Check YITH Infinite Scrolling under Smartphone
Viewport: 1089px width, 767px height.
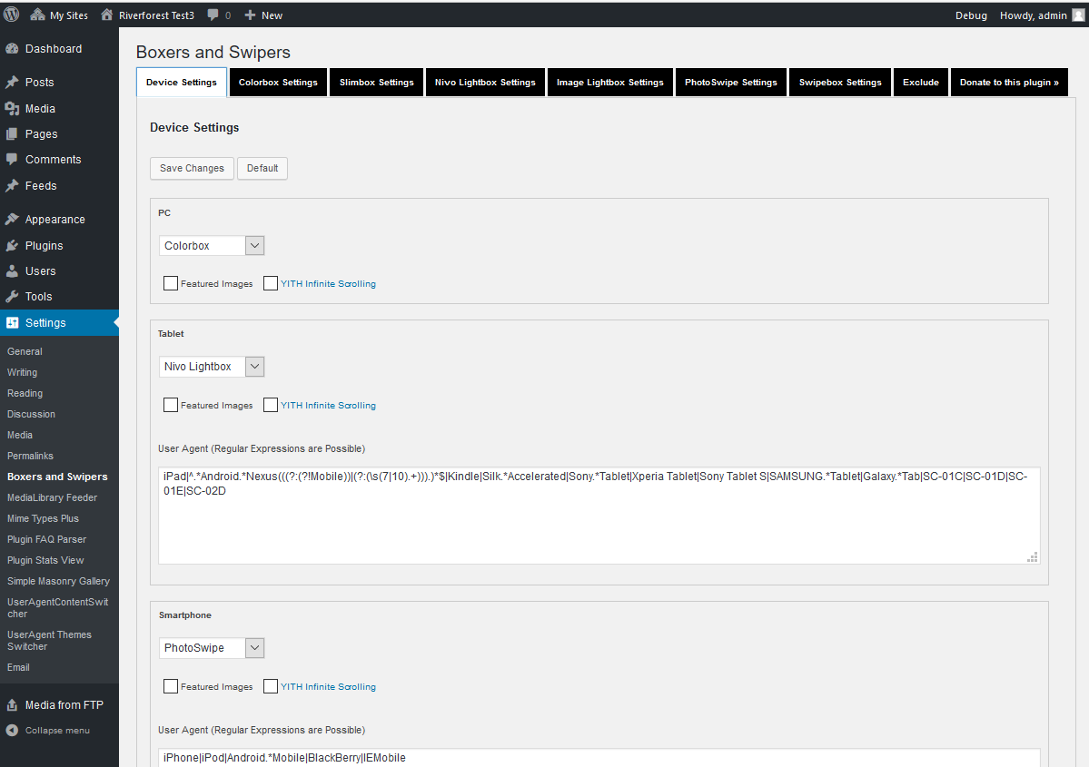click(271, 686)
